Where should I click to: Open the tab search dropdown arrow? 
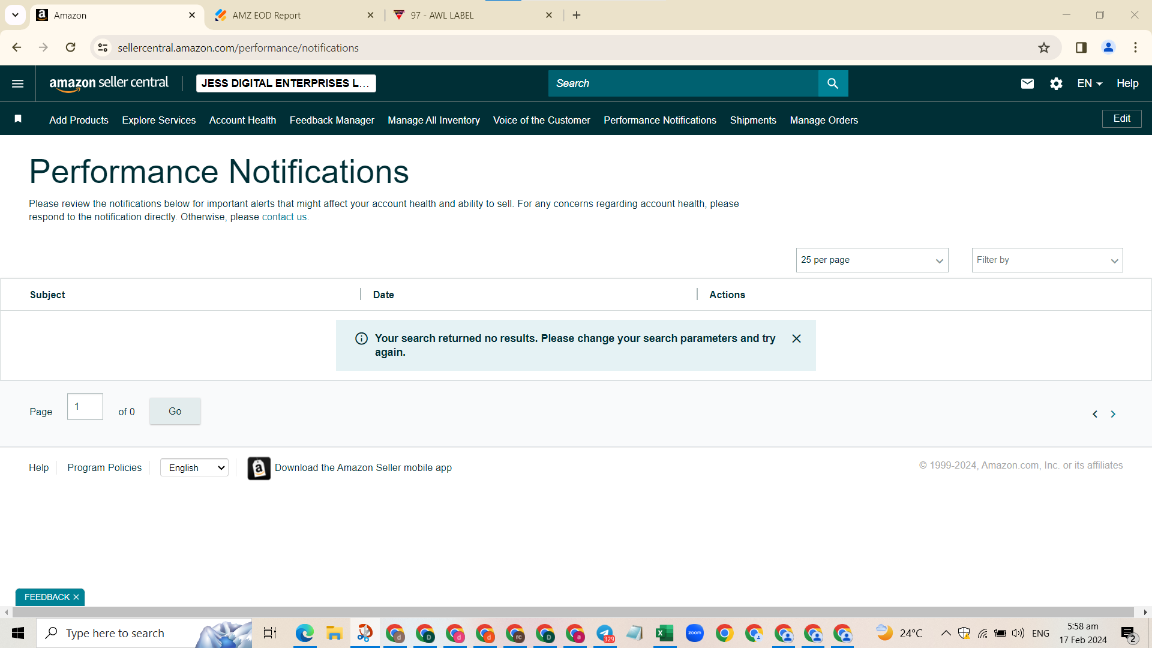pyautogui.click(x=15, y=15)
